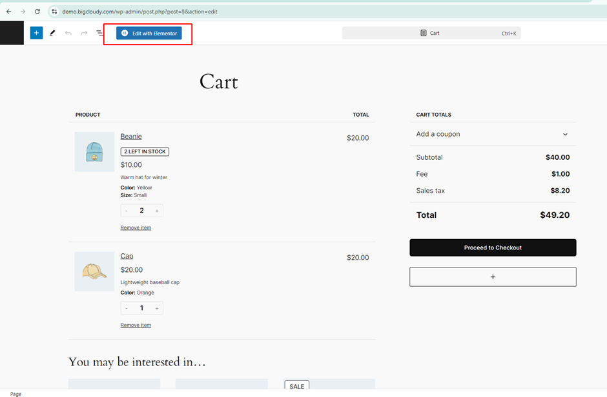Image resolution: width=607 pixels, height=397 pixels.
Task: Expand the Add a coupon section
Action: tap(493, 134)
